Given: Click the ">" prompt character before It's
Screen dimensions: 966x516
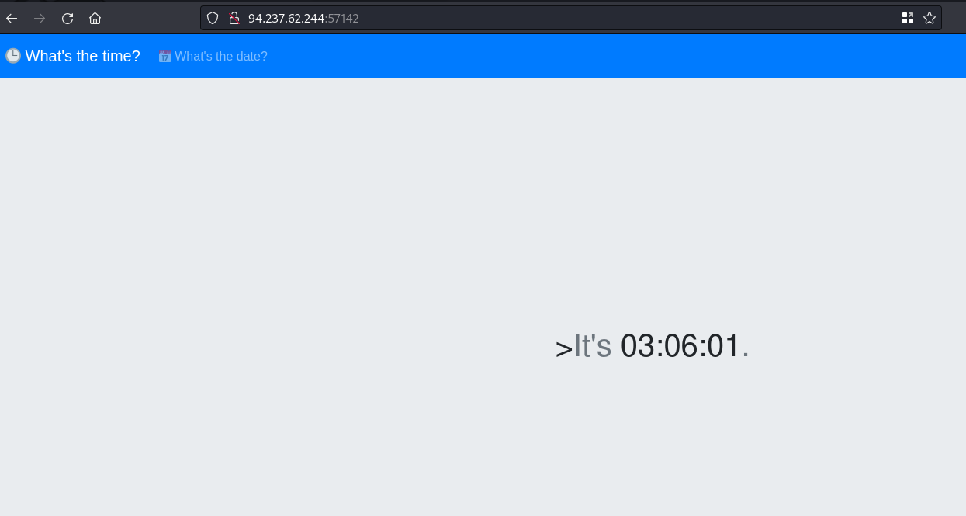Looking at the screenshot, I should (564, 348).
